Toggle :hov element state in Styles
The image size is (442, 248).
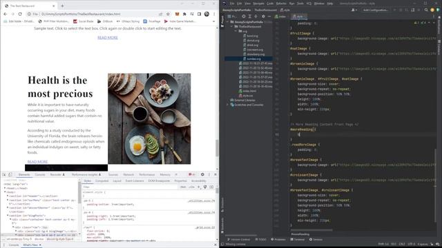point(183,187)
